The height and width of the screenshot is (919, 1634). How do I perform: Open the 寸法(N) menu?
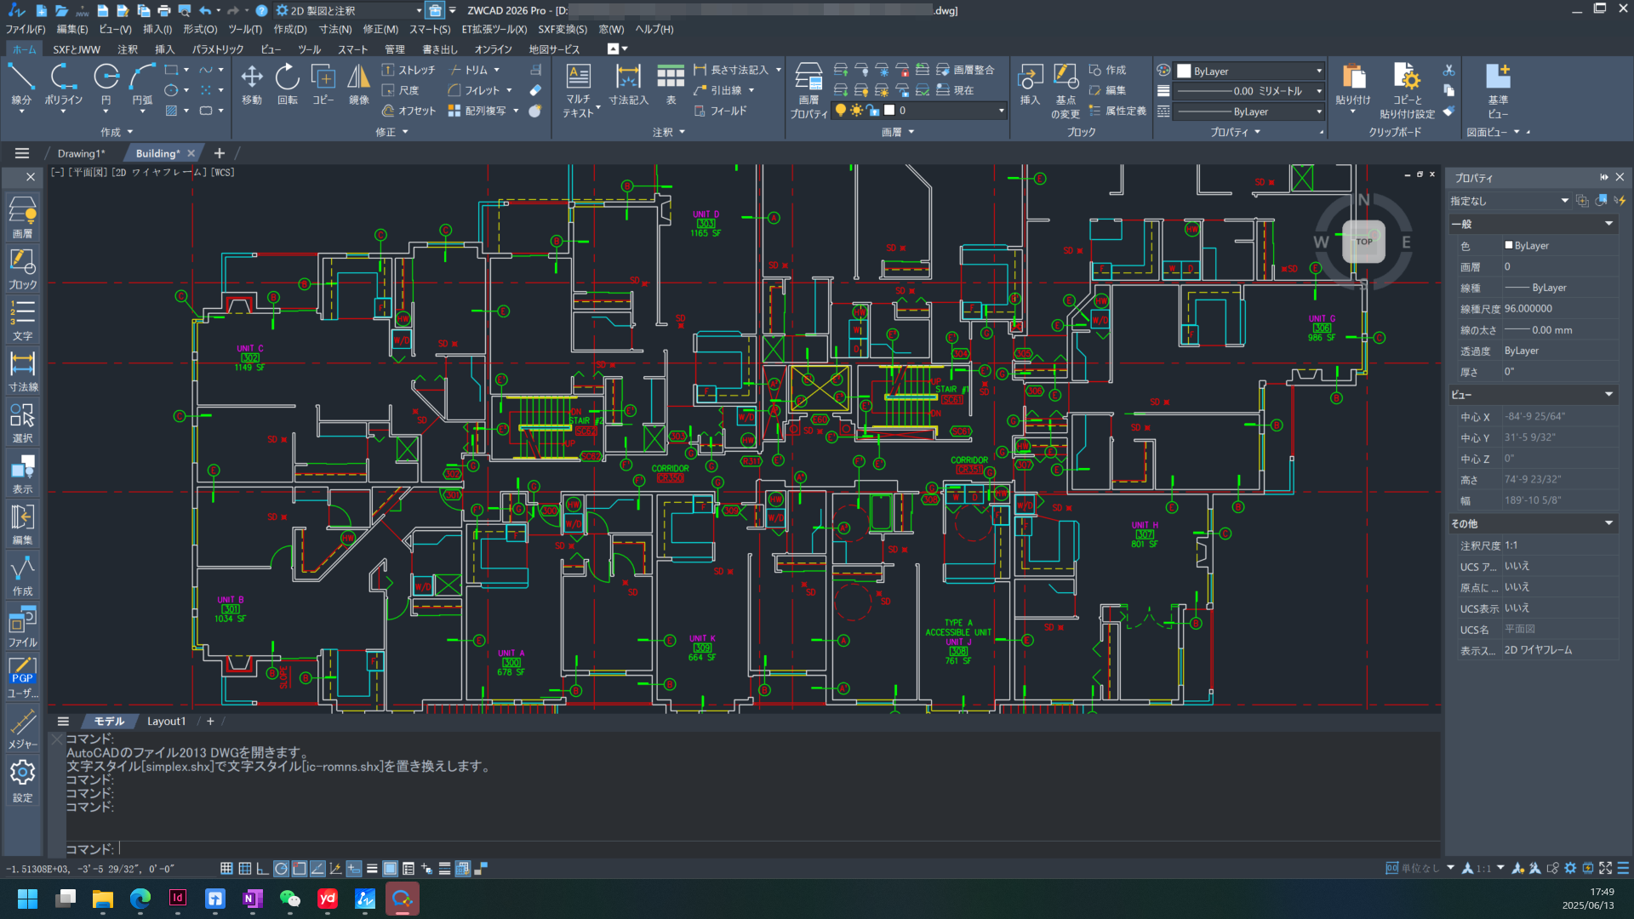[335, 29]
